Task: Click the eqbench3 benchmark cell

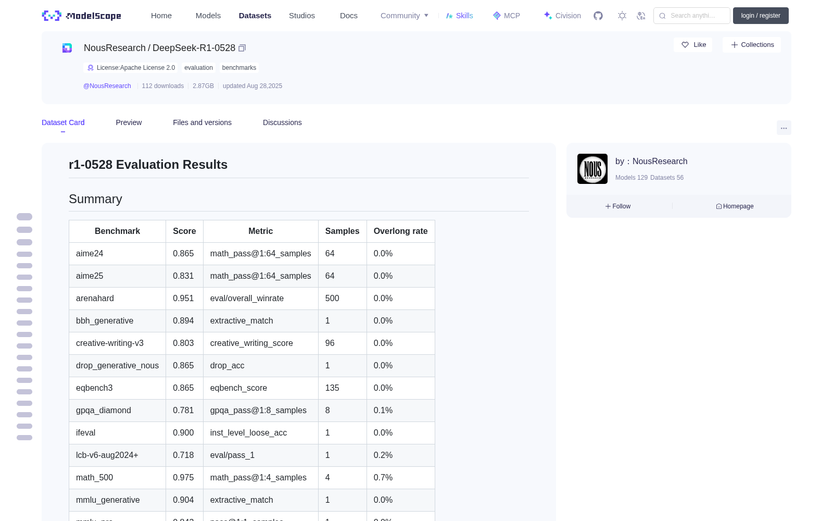Action: coord(117,388)
